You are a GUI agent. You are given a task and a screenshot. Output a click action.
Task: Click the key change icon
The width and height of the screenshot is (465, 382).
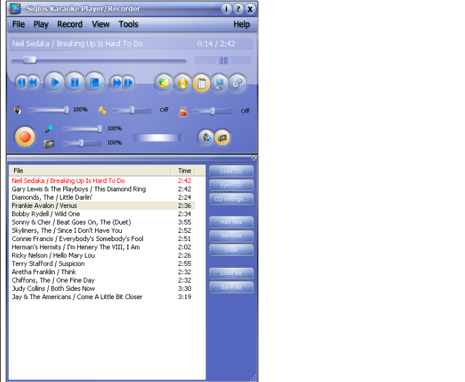[102, 110]
